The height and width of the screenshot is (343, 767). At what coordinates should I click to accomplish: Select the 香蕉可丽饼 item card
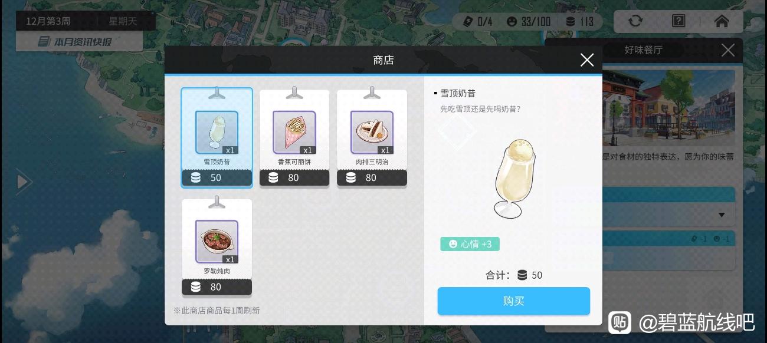coord(294,137)
